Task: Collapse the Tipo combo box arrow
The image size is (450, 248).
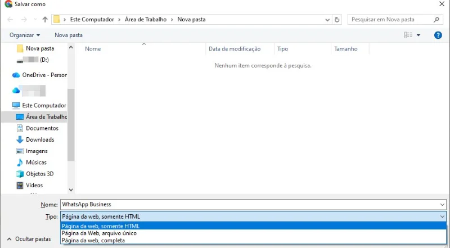Action: tap(442, 217)
